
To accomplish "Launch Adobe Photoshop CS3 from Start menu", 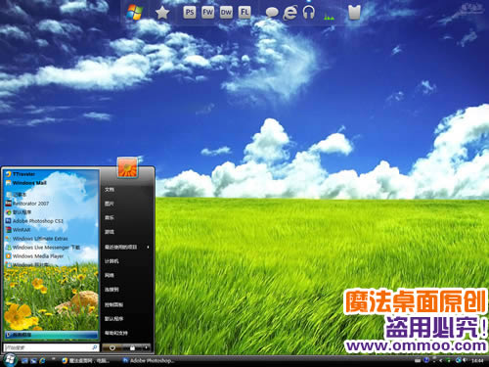I will tap(34, 221).
